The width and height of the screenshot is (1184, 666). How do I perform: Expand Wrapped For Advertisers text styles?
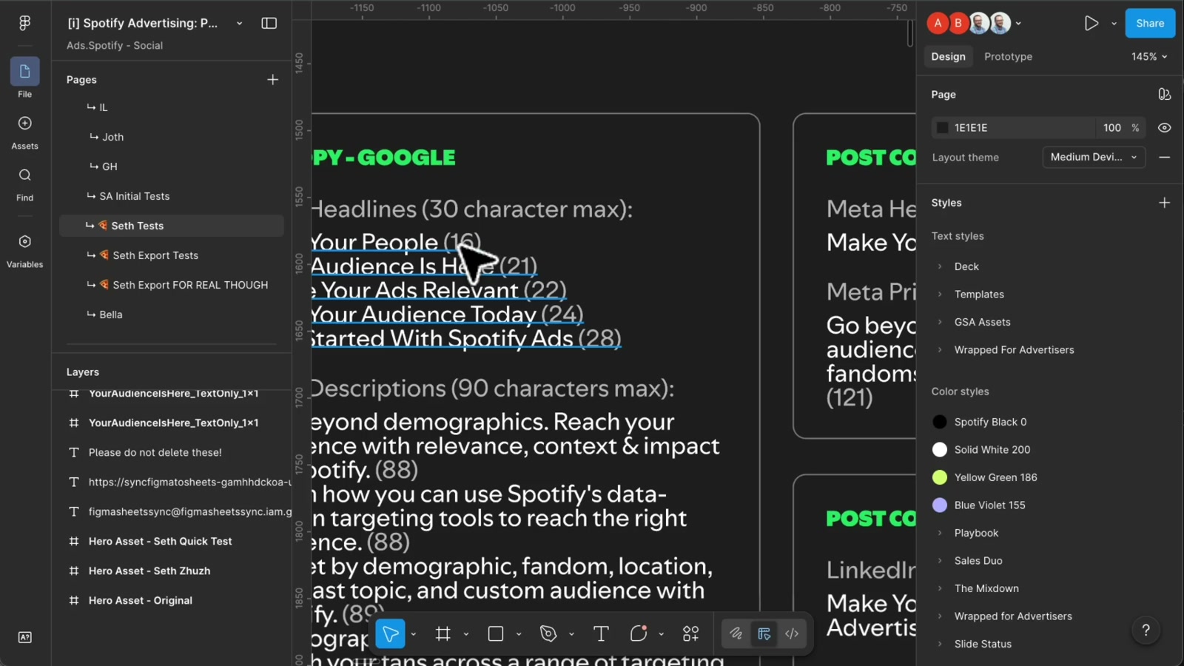click(940, 349)
